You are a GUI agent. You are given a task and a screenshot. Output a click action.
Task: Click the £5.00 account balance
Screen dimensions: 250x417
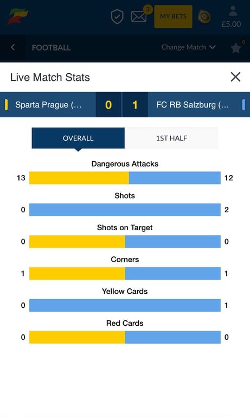click(x=232, y=24)
